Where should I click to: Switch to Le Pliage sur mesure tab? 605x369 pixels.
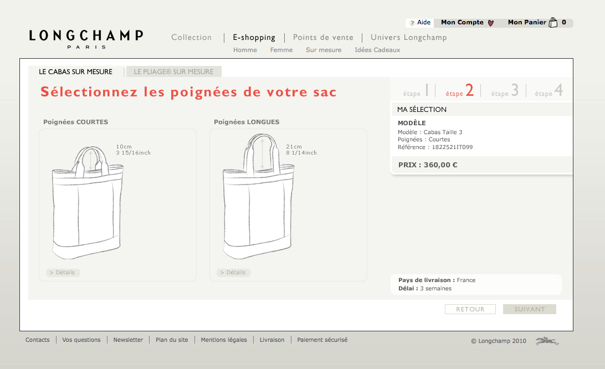click(x=173, y=71)
